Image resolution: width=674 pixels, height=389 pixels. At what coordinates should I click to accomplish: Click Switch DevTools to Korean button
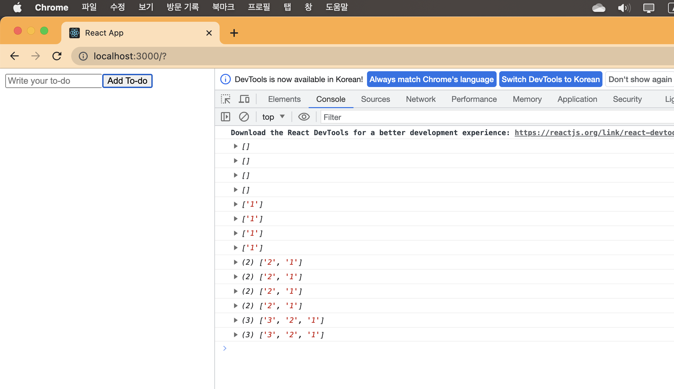(550, 79)
